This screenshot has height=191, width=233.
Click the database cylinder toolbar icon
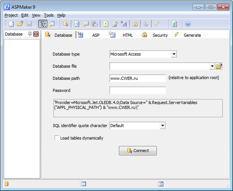coord(65,24)
